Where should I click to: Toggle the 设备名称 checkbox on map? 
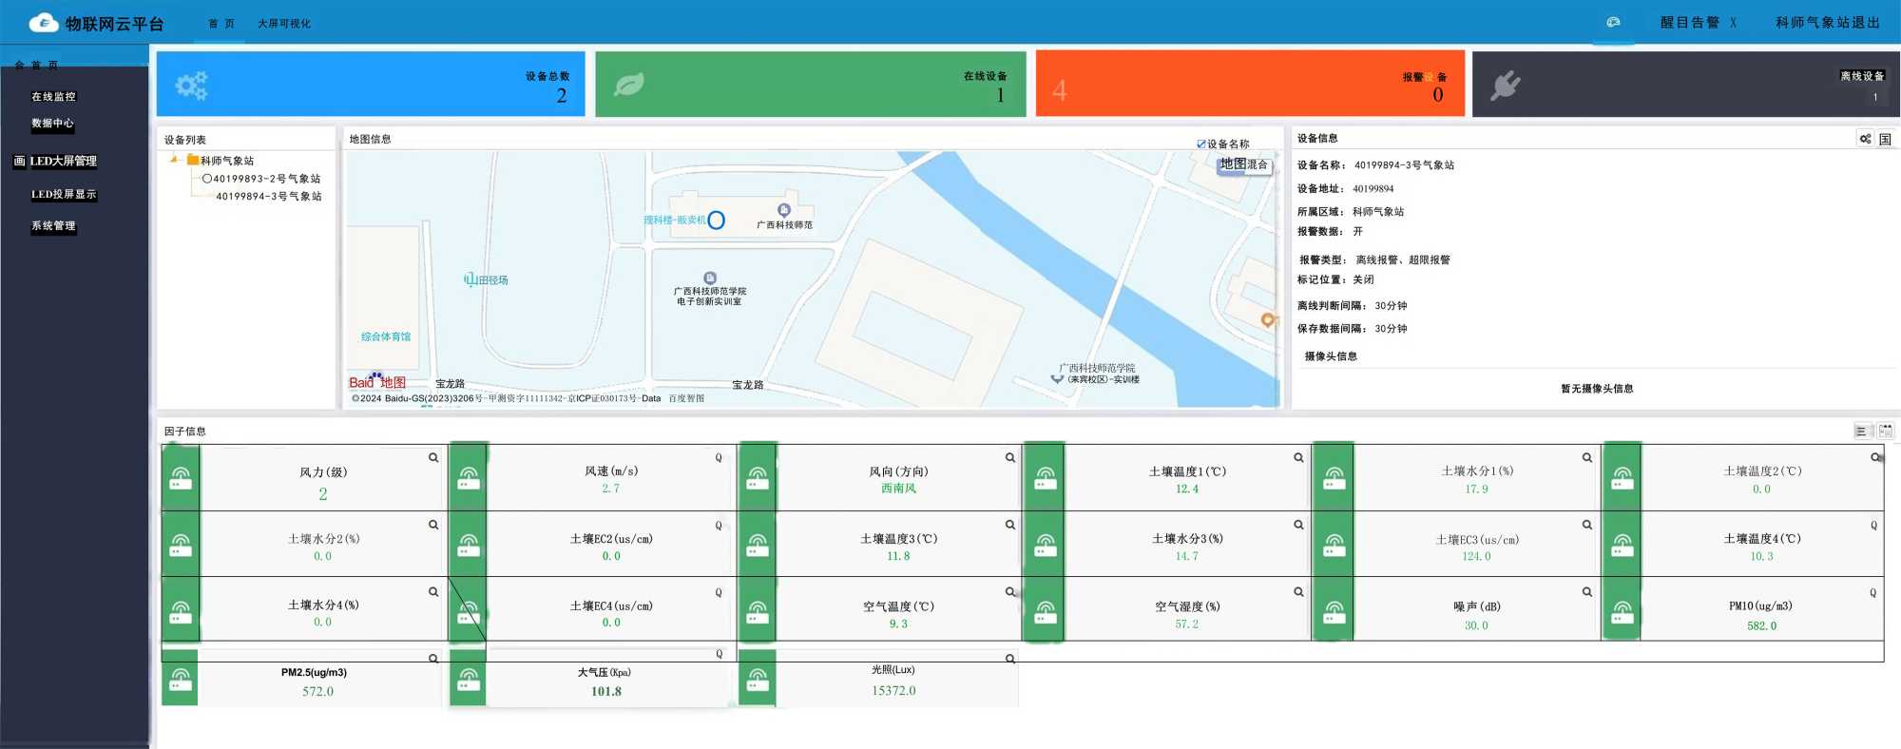(x=1201, y=144)
